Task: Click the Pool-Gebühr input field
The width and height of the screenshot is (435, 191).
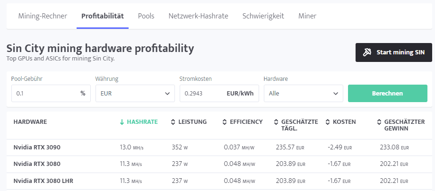Action: point(51,94)
